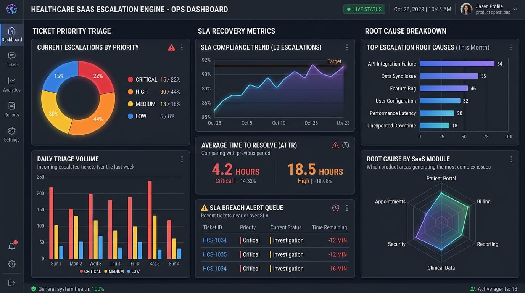Click the warning icon beside SLA Breach Alert Queue title
The height and width of the screenshot is (293, 525).
tap(204, 208)
